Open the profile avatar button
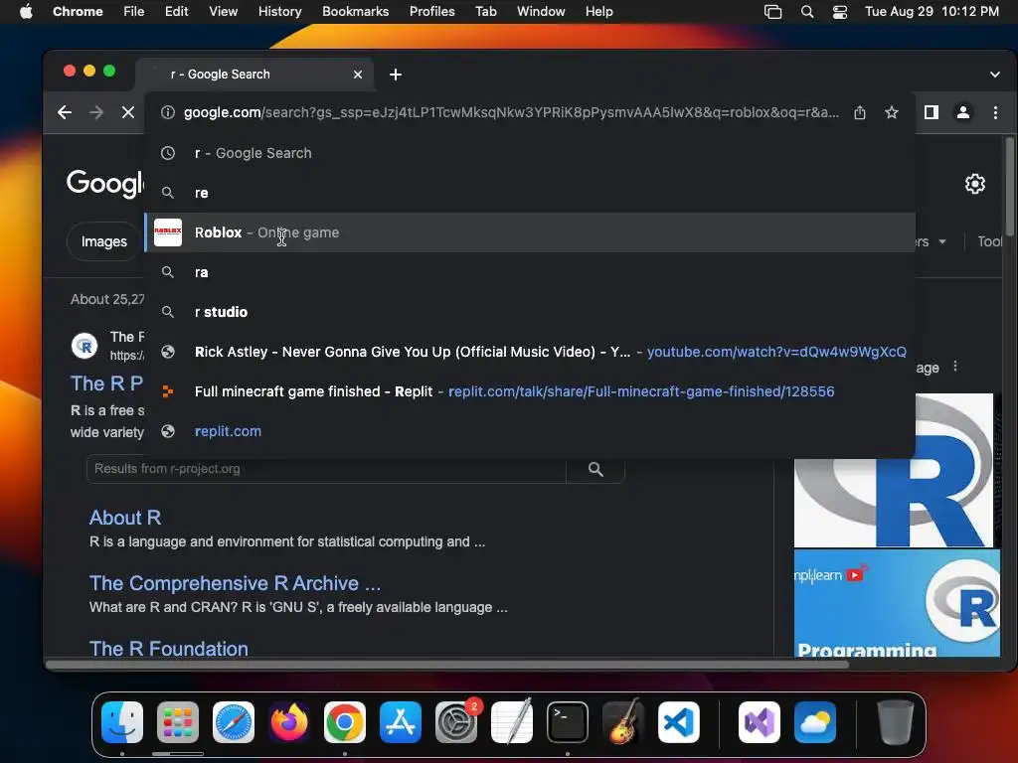This screenshot has height=763, width=1018. [962, 112]
